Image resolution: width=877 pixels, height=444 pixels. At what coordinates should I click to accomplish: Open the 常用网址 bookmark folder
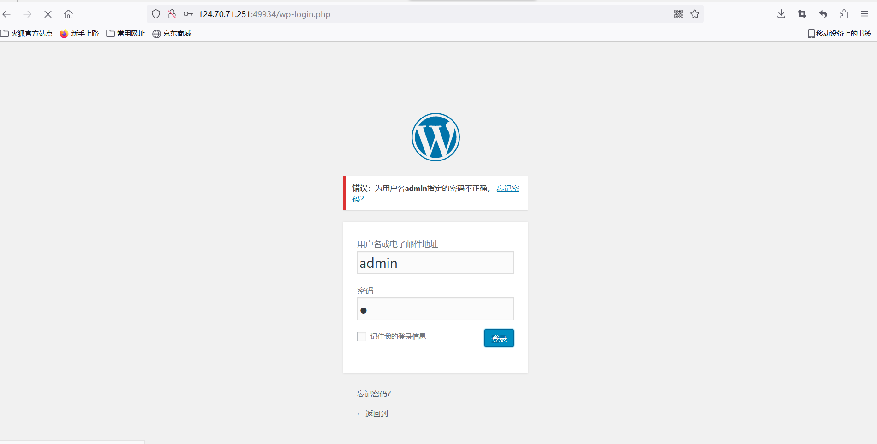coord(125,34)
